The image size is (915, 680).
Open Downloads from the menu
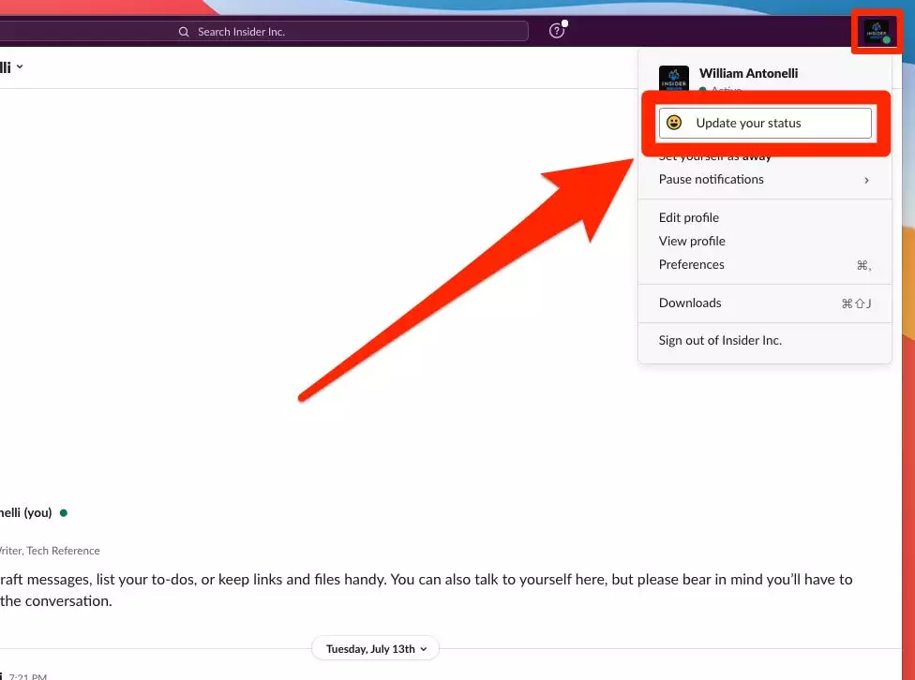pyautogui.click(x=765, y=303)
